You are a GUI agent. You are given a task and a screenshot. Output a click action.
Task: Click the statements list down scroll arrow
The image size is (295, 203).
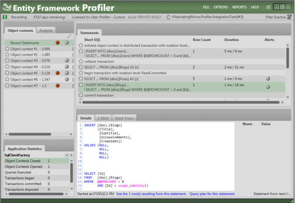click(x=288, y=97)
